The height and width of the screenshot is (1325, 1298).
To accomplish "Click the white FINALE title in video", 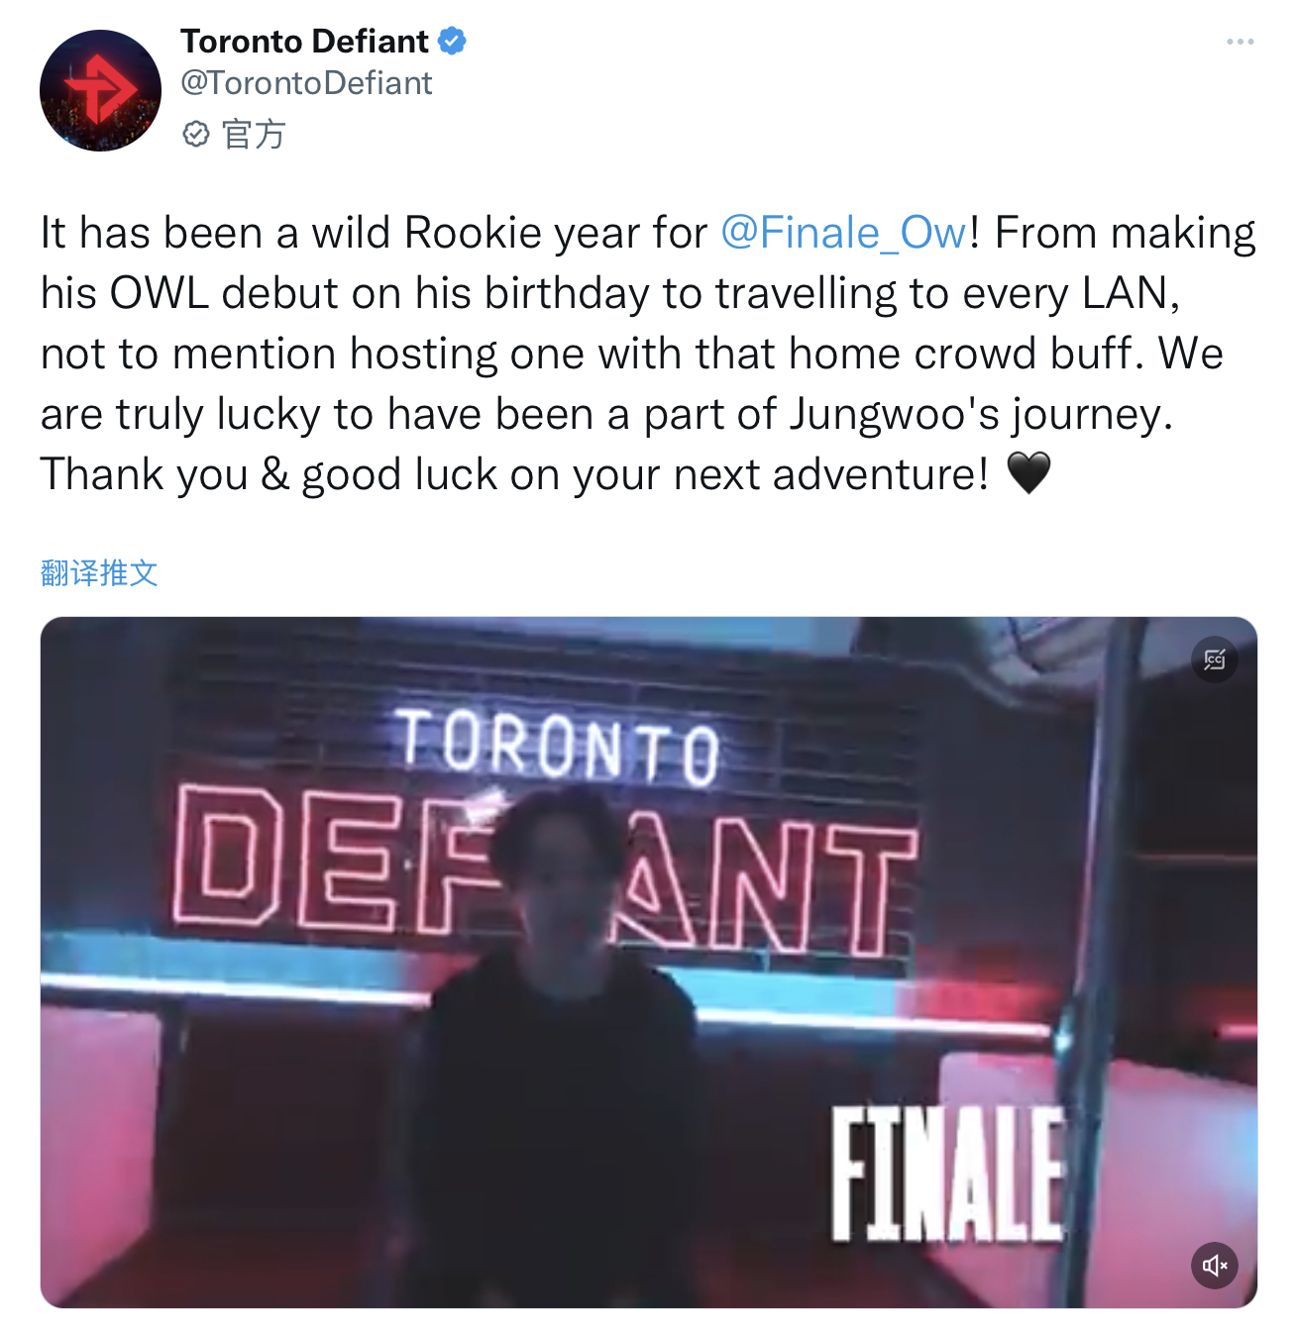I will [947, 1174].
